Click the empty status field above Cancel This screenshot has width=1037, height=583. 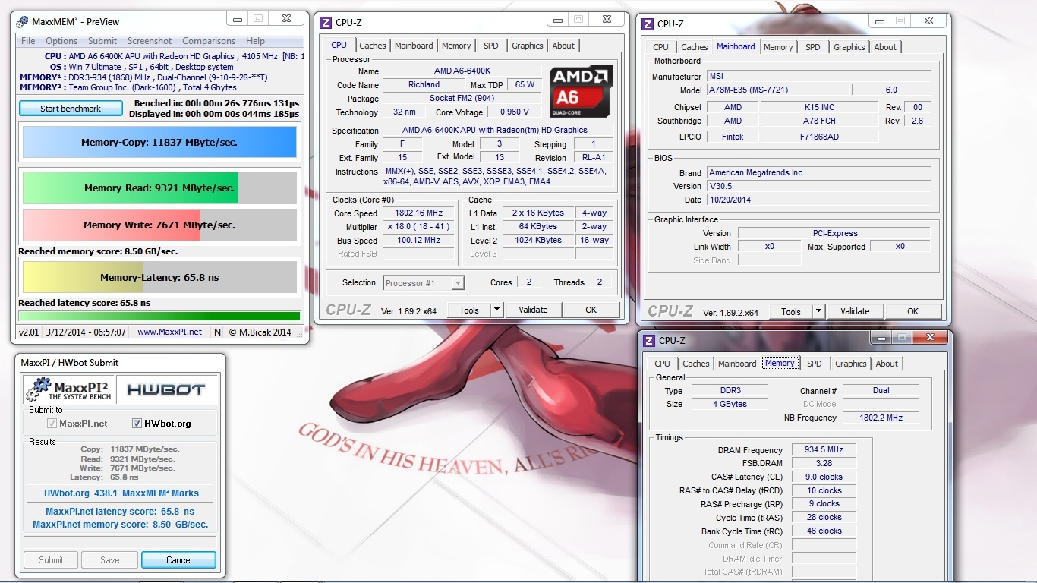pyautogui.click(x=120, y=542)
